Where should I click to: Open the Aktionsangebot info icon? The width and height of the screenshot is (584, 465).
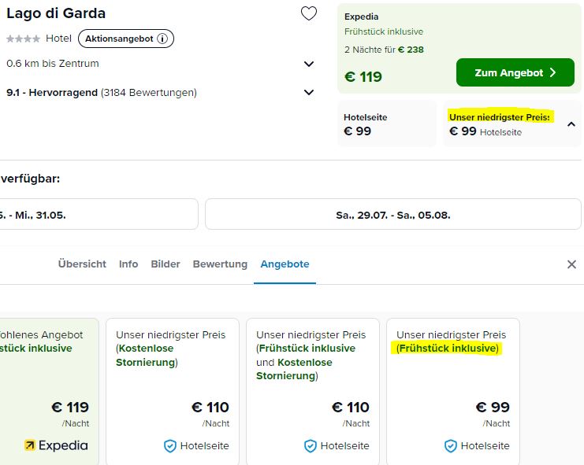pyautogui.click(x=162, y=39)
